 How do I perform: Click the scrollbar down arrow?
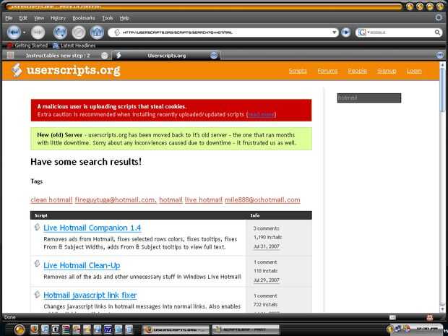(x=443, y=309)
